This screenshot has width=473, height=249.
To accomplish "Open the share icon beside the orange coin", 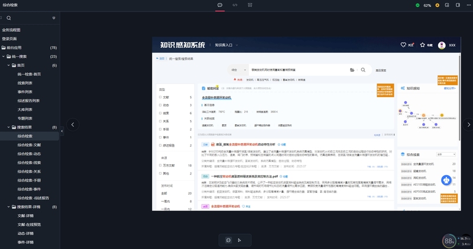I will 447,5.
